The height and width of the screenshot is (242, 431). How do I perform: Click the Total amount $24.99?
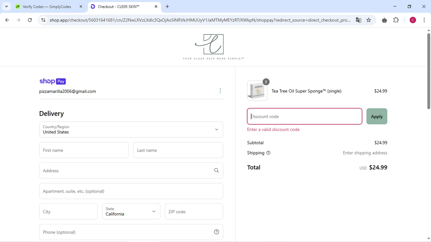(x=378, y=167)
